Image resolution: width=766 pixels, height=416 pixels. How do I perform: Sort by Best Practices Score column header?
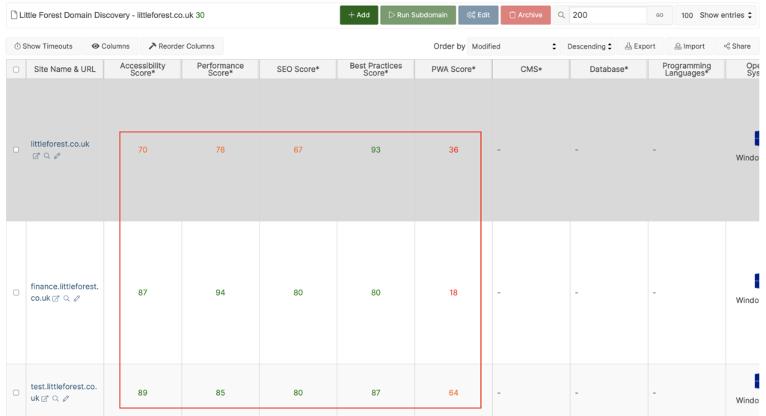376,69
